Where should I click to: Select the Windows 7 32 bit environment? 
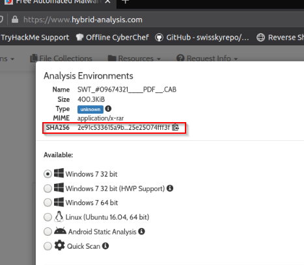click(x=48, y=174)
